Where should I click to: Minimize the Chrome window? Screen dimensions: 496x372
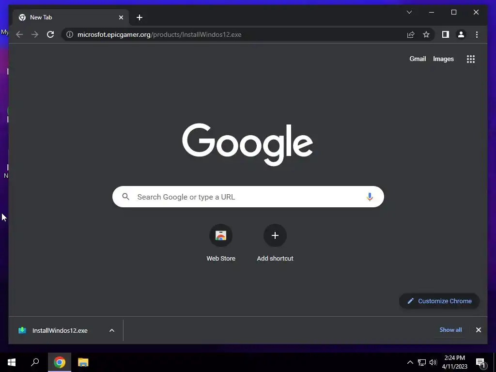432,12
